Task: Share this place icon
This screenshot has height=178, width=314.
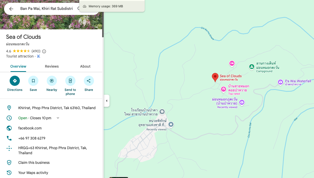Action: 89,81
